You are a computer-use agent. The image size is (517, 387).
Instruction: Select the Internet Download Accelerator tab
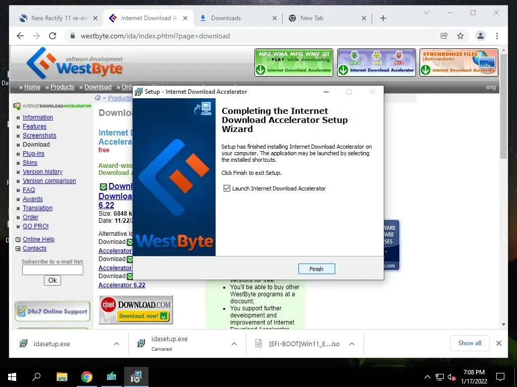tap(148, 18)
